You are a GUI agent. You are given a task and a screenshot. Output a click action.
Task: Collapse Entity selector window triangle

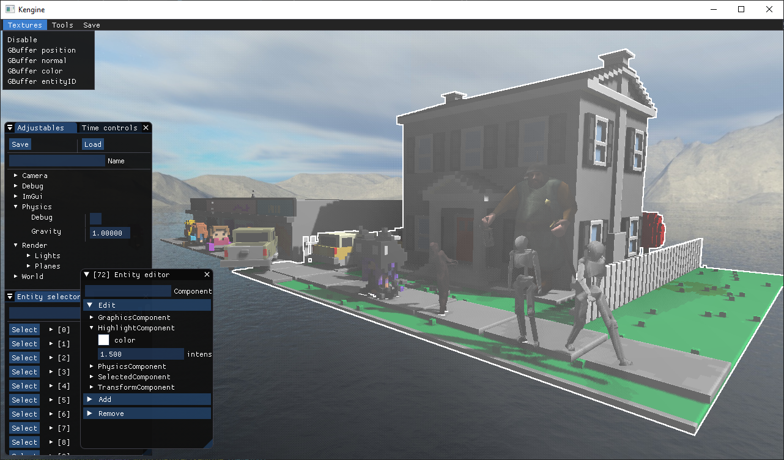[10, 297]
